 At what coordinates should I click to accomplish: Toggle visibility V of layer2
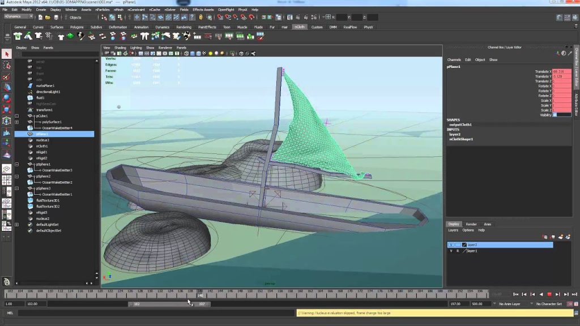tap(451, 244)
